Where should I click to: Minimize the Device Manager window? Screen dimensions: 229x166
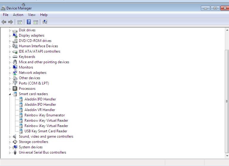[205, 8]
